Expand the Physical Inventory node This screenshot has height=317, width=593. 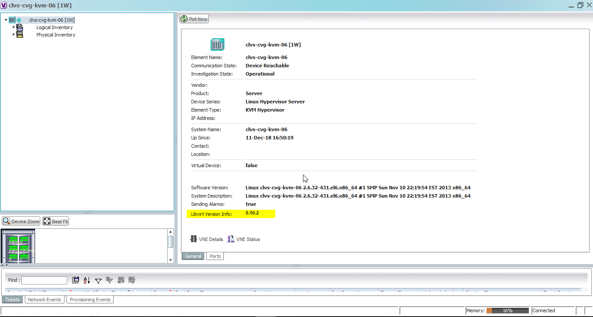[13, 35]
